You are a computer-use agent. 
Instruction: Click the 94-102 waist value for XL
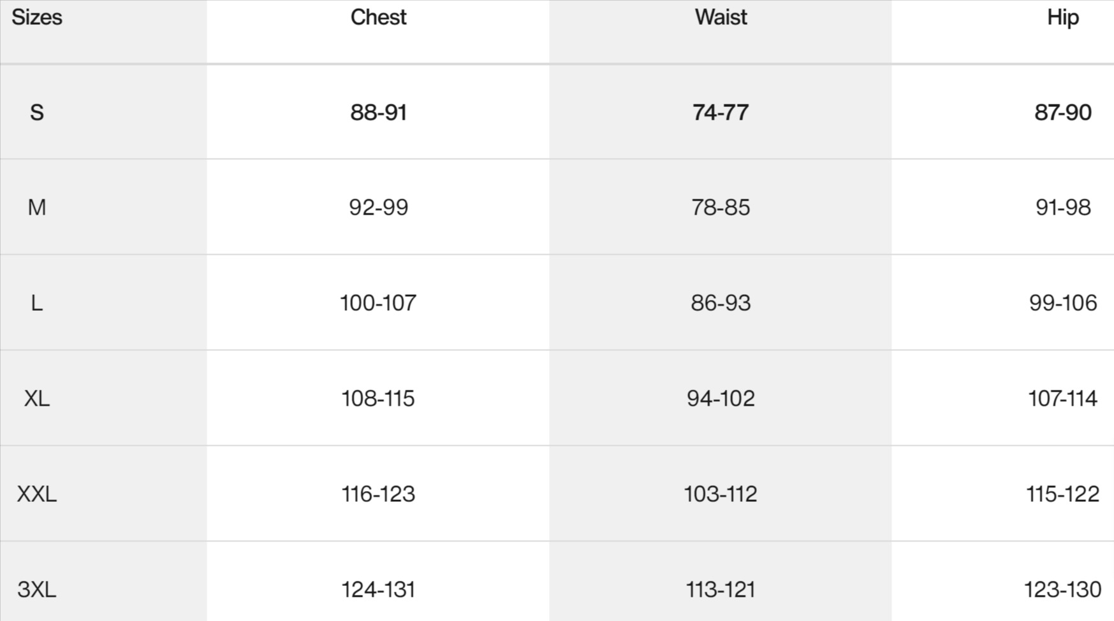click(721, 399)
